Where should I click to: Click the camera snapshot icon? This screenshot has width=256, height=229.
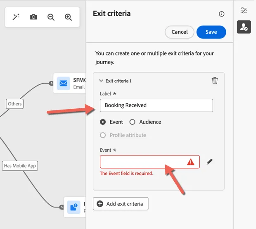(x=33, y=17)
